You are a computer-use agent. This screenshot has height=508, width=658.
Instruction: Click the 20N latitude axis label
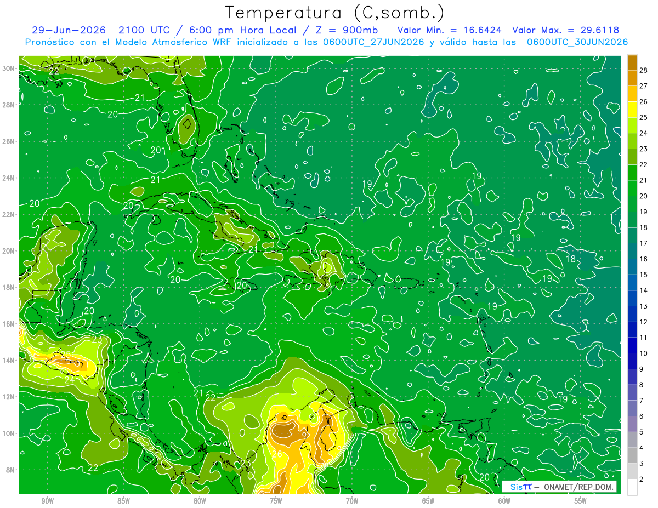click(x=9, y=251)
